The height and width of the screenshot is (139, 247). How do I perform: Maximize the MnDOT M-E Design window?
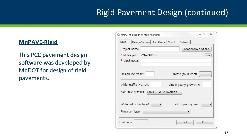(x=205, y=34)
